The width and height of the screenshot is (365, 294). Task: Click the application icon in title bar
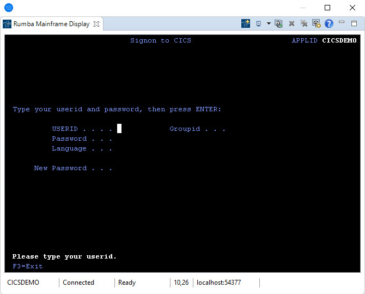click(8, 8)
